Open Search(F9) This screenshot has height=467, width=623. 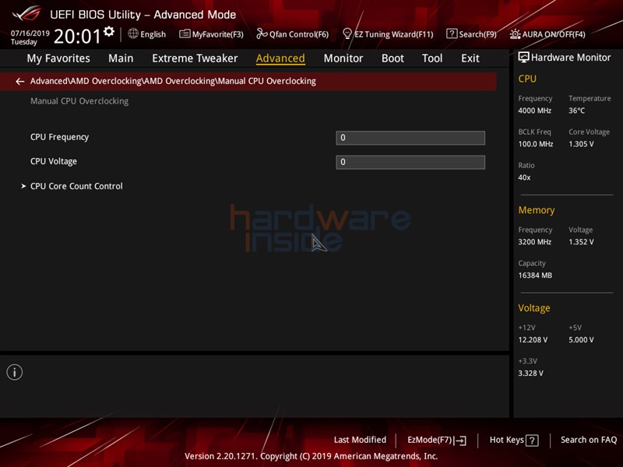471,34
